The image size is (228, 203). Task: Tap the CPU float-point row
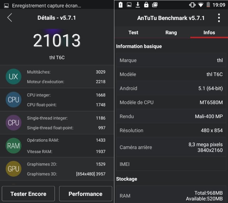point(66,105)
